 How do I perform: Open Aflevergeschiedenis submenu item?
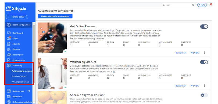20,82
